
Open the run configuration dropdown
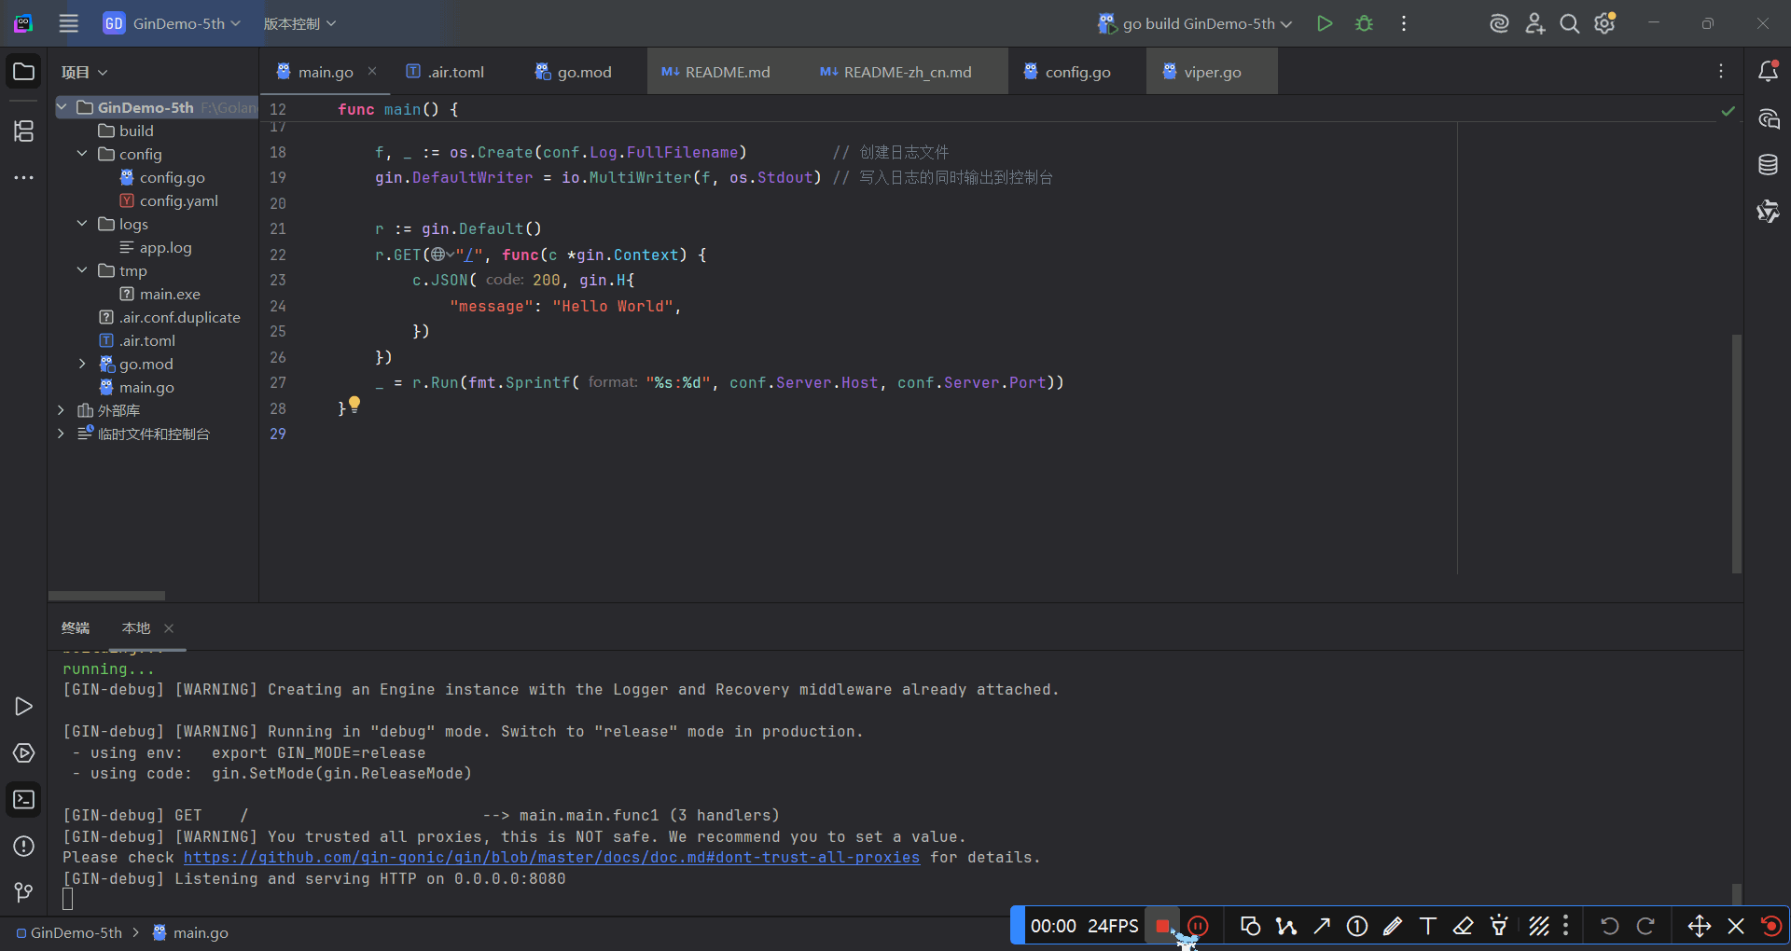coord(1199,23)
